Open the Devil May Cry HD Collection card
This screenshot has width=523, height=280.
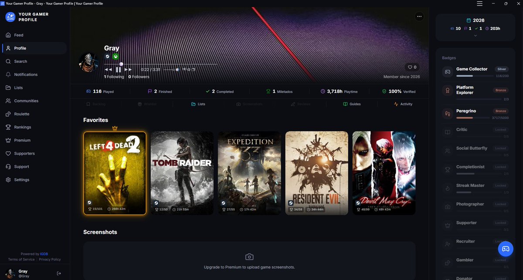384,173
